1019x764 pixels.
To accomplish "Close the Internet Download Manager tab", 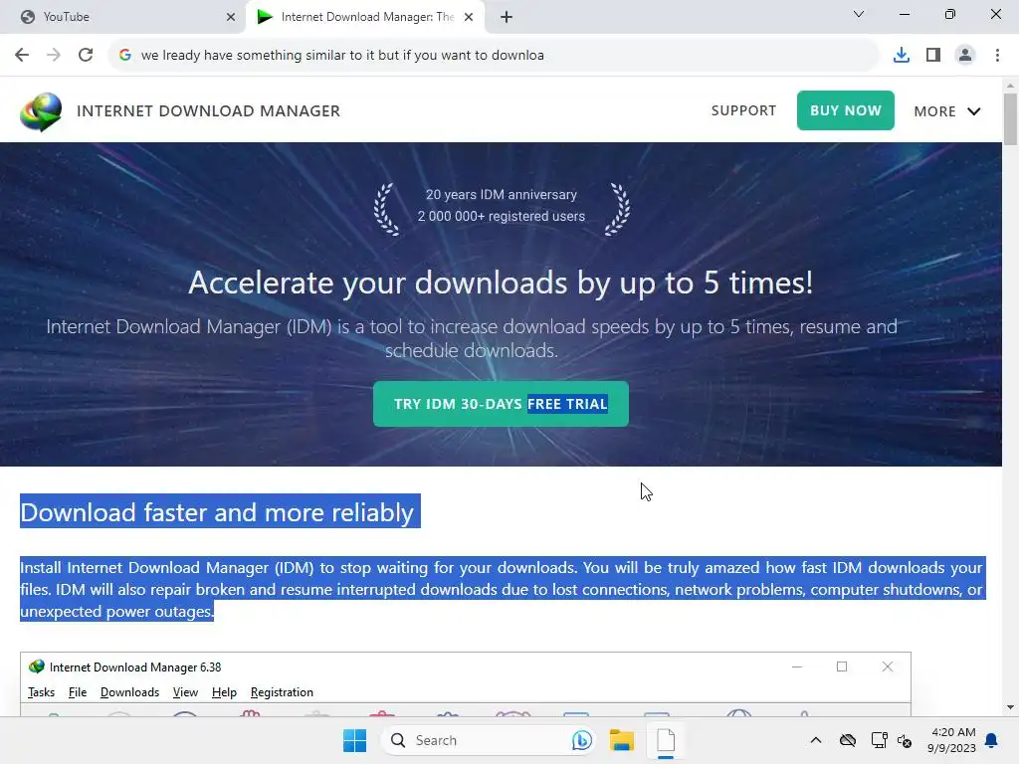I will [x=469, y=17].
